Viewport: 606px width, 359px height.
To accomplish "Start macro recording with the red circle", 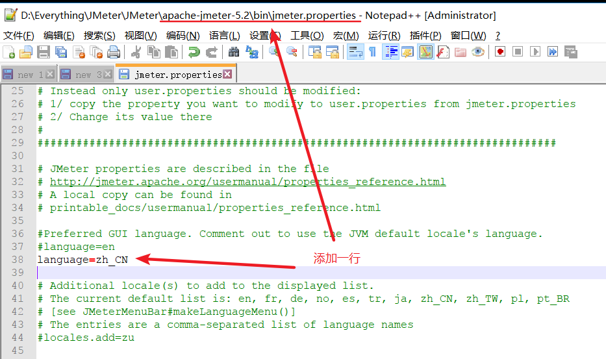I will [500, 52].
